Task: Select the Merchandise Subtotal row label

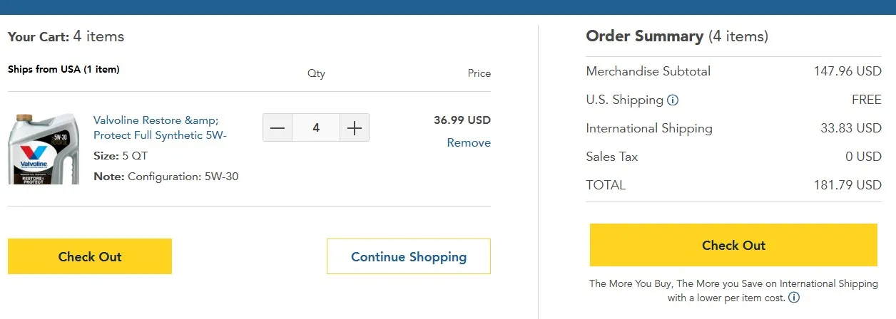Action: pos(648,71)
